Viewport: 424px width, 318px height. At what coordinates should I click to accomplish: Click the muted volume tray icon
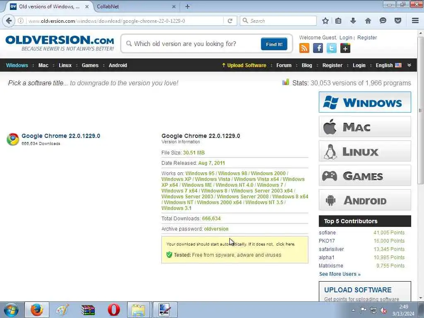383,311
